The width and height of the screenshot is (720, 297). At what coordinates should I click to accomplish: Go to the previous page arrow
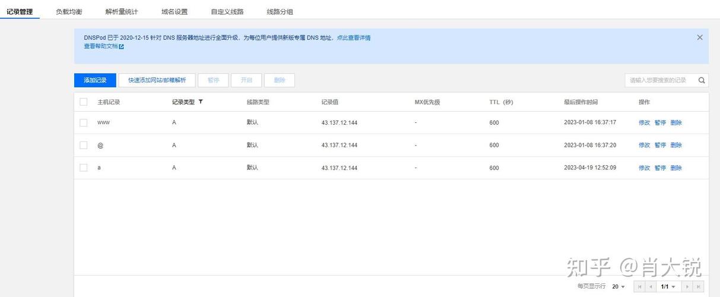[x=651, y=286]
